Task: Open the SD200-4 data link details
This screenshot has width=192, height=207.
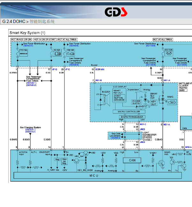Action: point(115,138)
